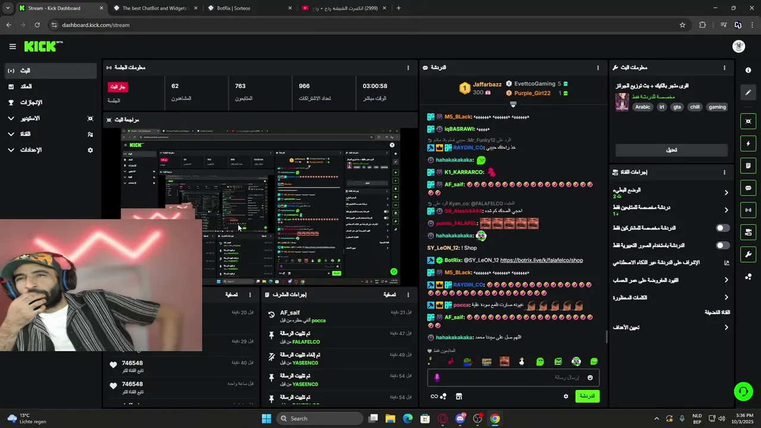
Task: Open session info panel options menu
Action: coord(408,68)
